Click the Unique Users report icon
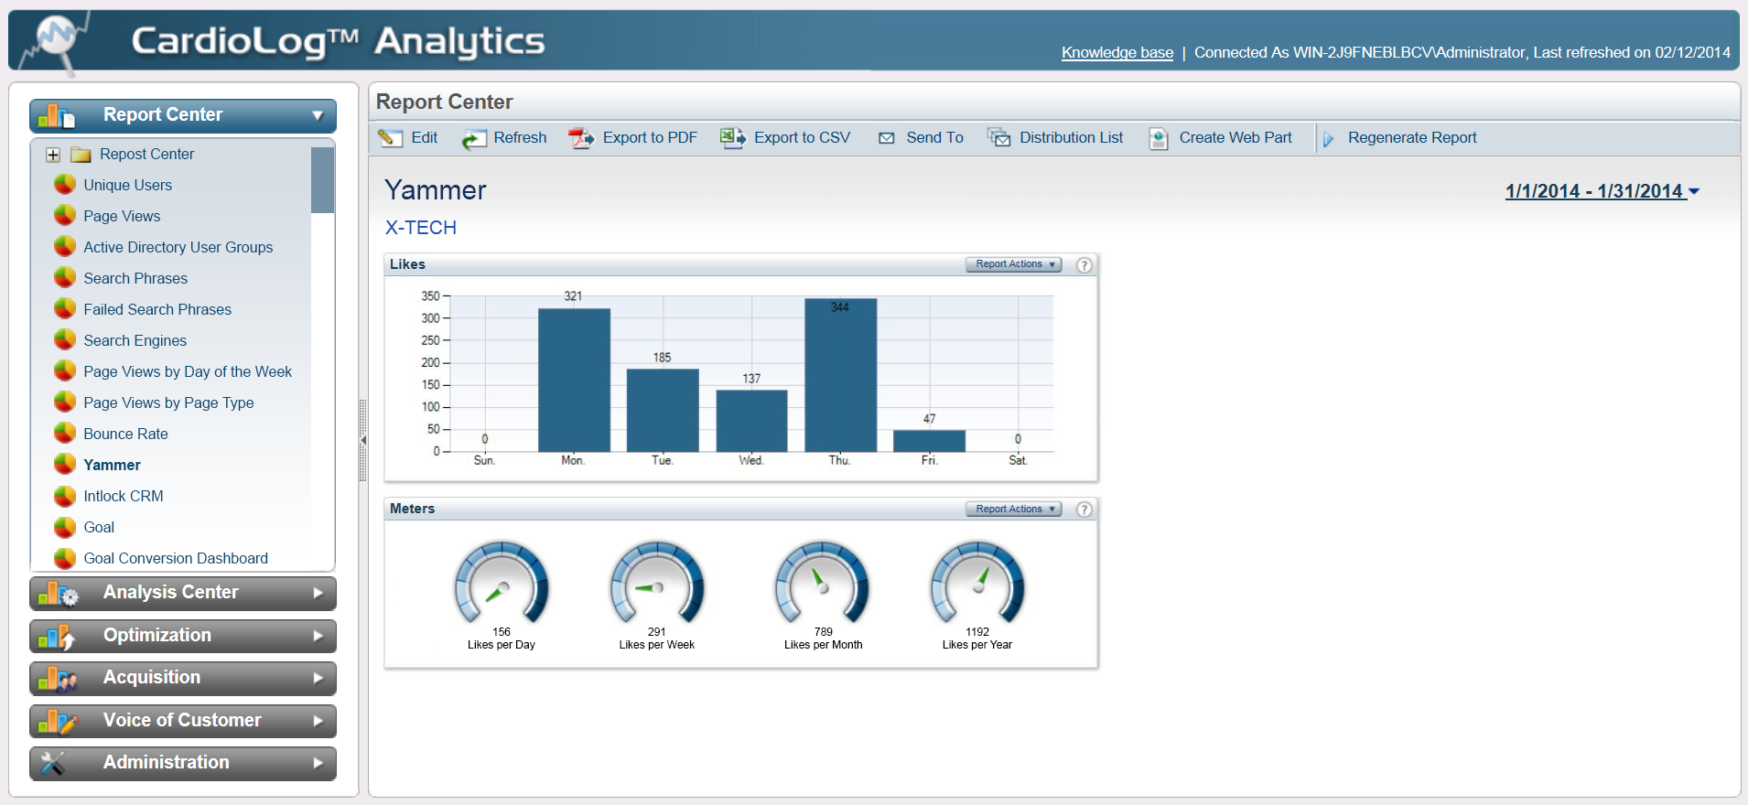This screenshot has height=805, width=1748. click(65, 185)
